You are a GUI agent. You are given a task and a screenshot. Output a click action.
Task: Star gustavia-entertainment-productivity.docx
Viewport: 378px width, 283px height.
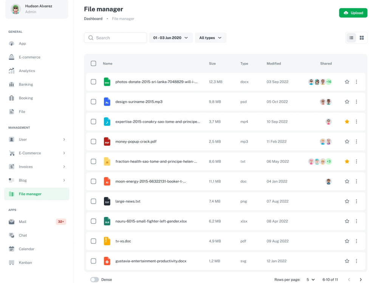click(347, 261)
